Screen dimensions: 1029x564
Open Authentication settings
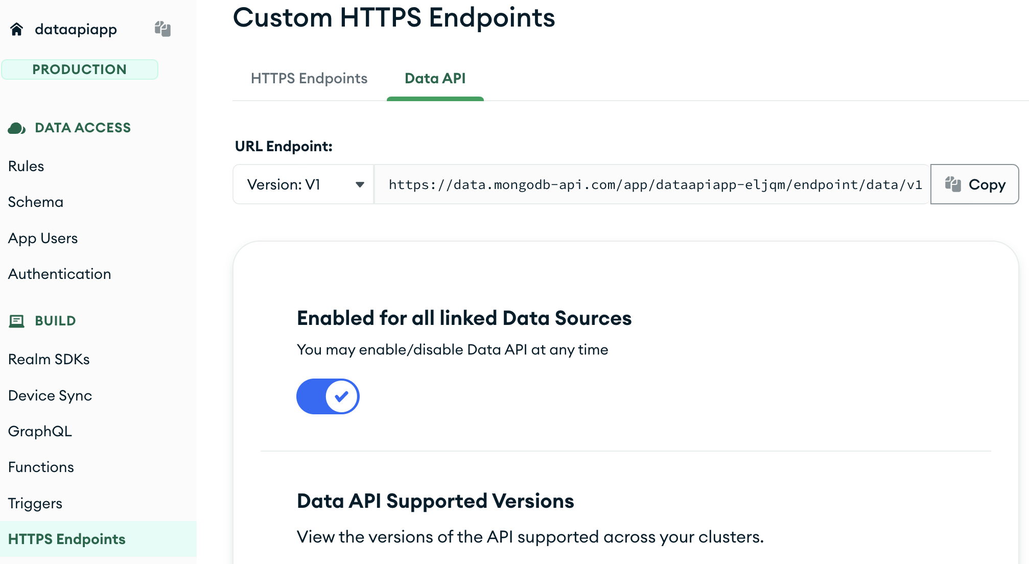pos(59,274)
